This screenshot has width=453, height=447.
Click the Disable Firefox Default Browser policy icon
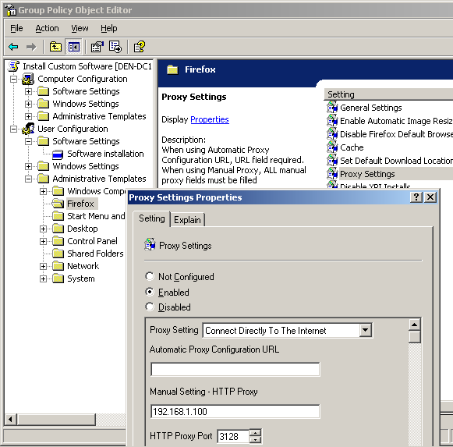[x=332, y=134]
